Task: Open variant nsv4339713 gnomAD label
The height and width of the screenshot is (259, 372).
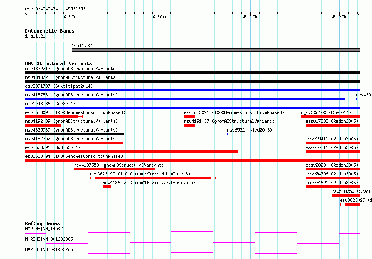Action: (71, 69)
